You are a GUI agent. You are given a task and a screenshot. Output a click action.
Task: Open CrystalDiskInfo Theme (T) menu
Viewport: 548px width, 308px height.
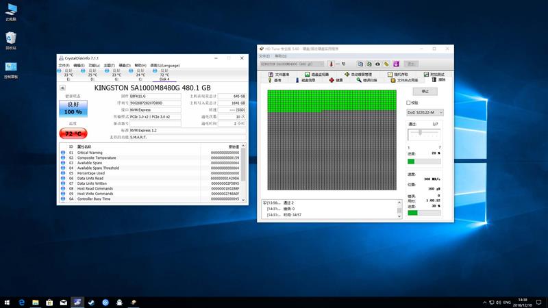tap(109, 65)
